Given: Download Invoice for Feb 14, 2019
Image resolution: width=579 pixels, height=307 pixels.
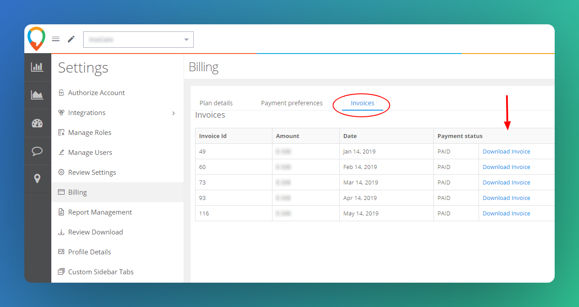Looking at the screenshot, I should coord(506,167).
